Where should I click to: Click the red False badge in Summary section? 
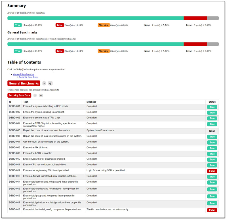coord(60,25)
